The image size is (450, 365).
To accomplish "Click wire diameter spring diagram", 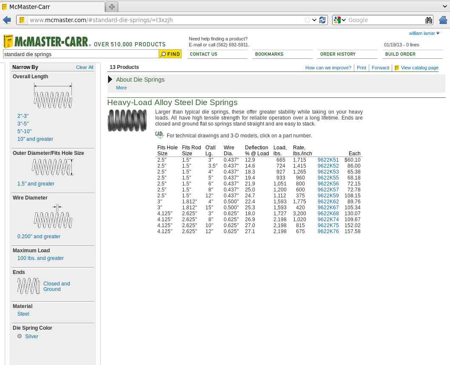I will coord(53,217).
